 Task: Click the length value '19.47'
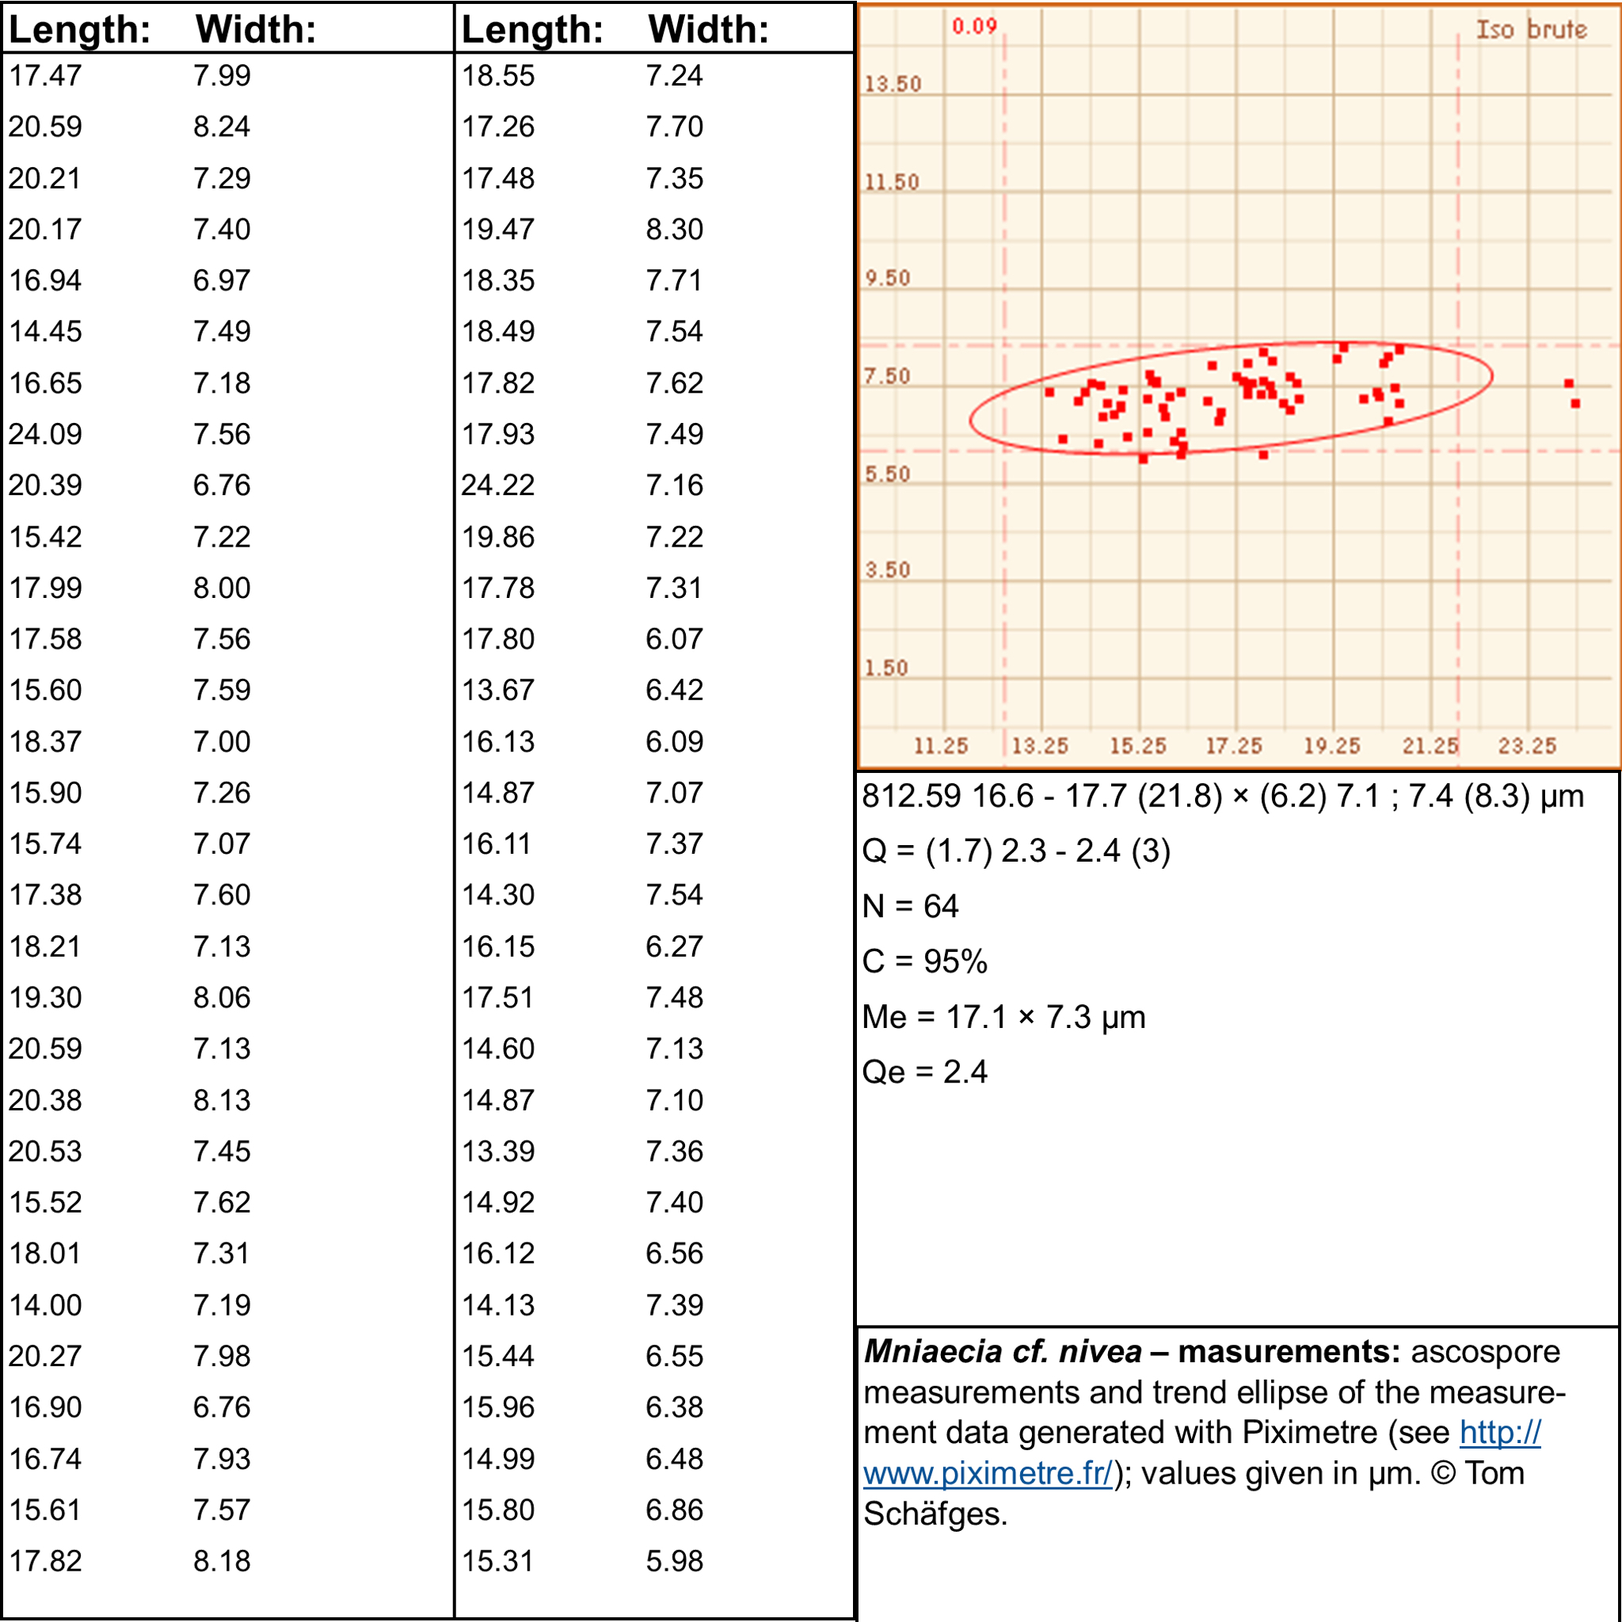(498, 230)
